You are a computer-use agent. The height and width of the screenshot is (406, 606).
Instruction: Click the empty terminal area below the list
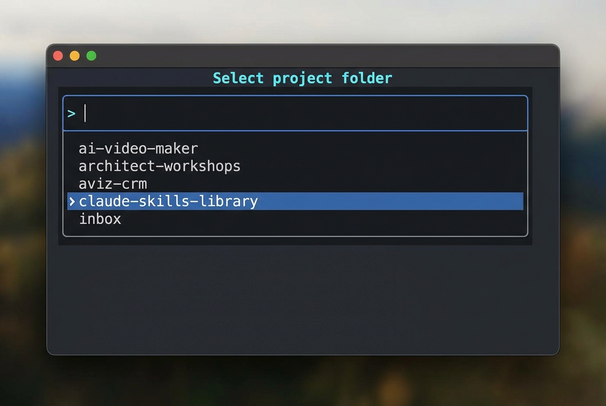click(302, 302)
